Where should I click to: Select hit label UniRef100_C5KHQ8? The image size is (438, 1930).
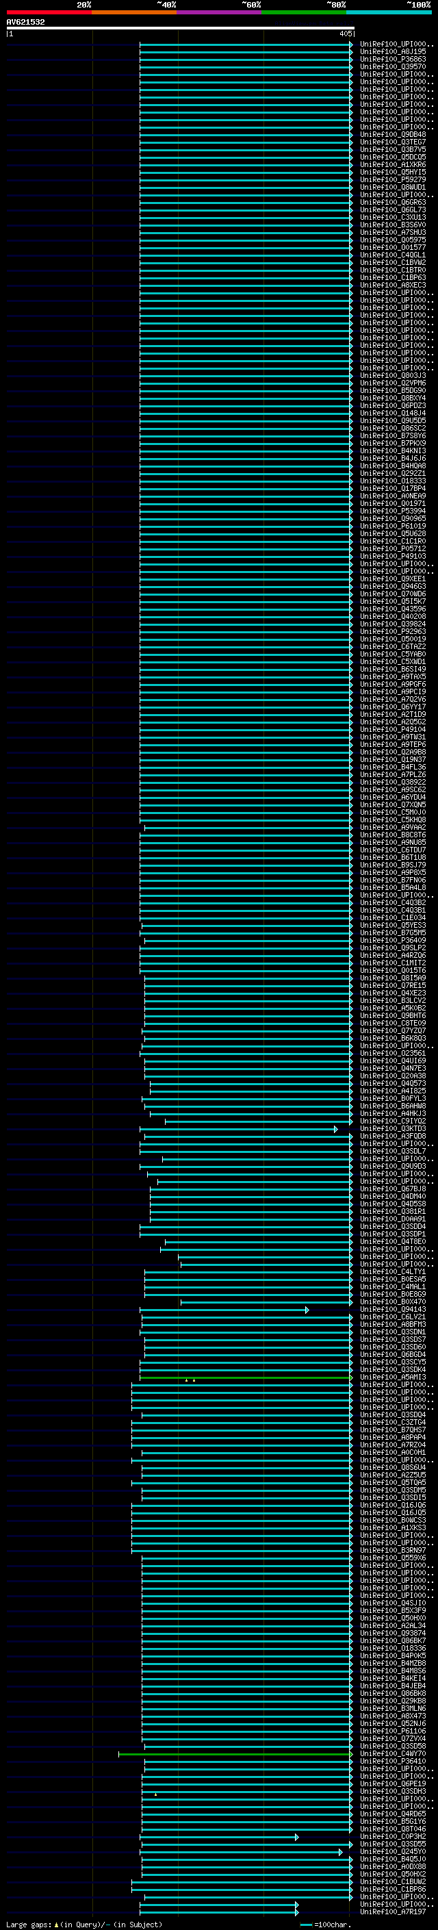click(x=393, y=820)
